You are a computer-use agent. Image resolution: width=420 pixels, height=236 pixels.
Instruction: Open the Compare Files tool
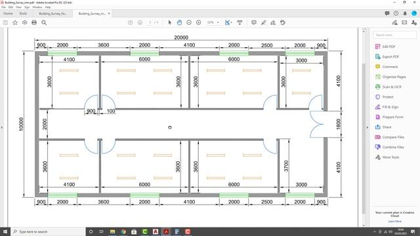[393, 137]
